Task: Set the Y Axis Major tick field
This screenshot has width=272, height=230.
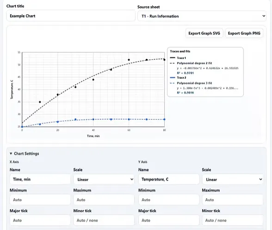Action: point(169,220)
